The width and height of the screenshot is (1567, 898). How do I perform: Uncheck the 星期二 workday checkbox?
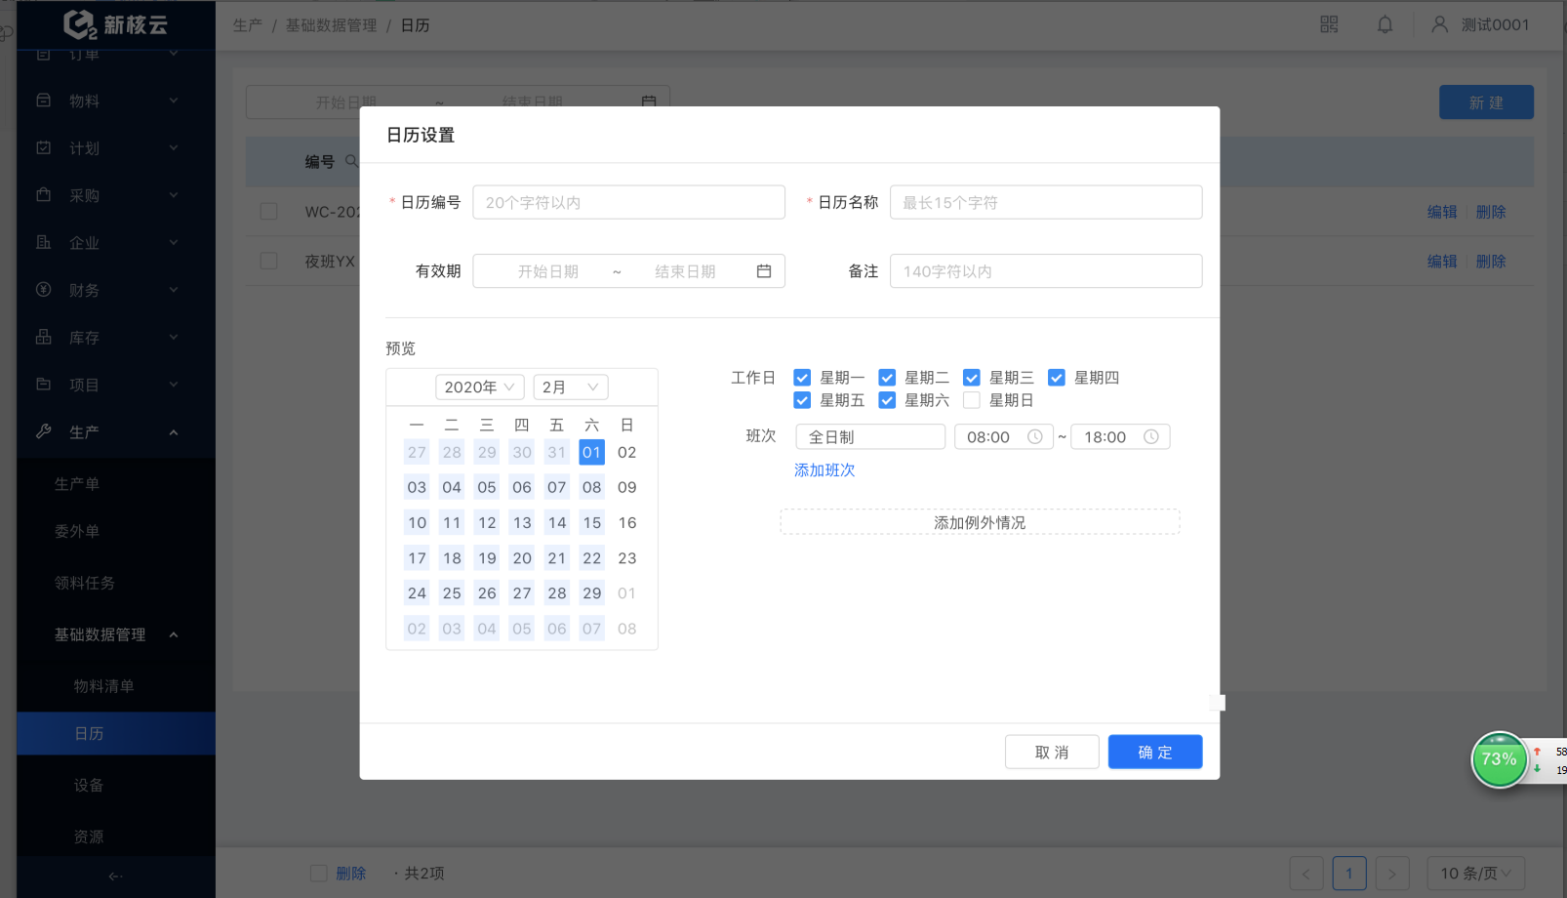click(887, 378)
